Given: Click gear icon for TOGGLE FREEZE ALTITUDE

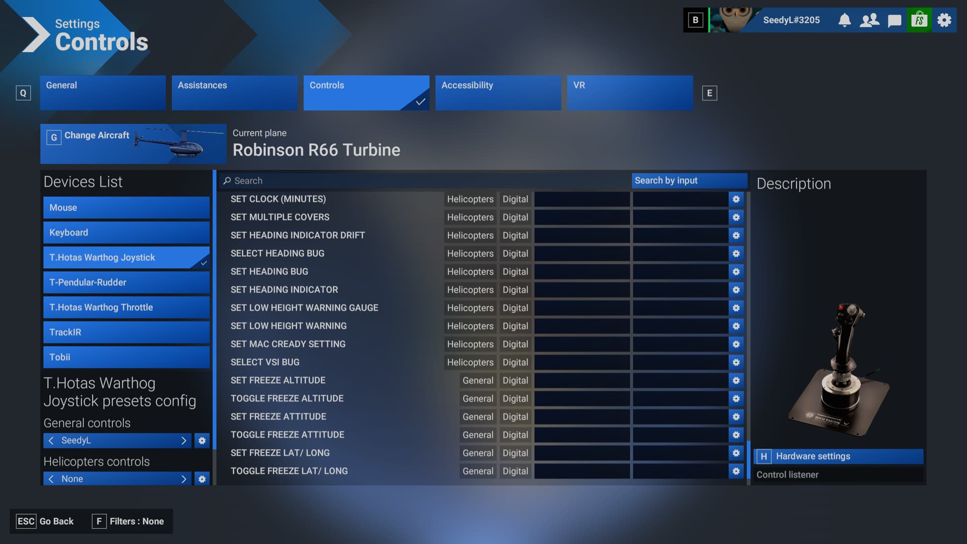Looking at the screenshot, I should click(x=736, y=399).
